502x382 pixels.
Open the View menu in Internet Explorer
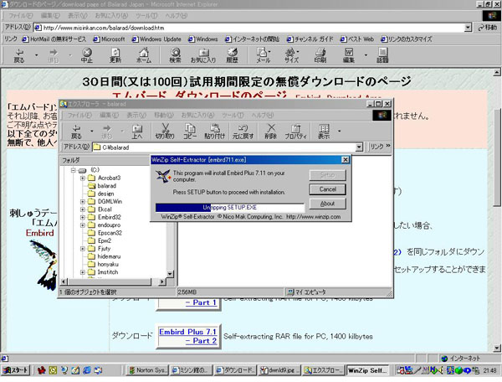click(x=78, y=16)
